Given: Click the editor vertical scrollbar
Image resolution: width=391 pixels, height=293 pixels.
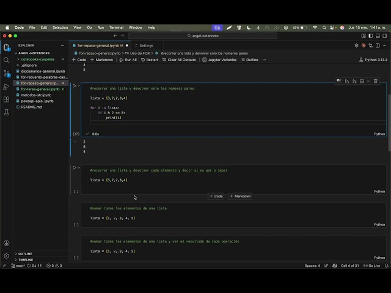Looking at the screenshot, I should coord(389,122).
